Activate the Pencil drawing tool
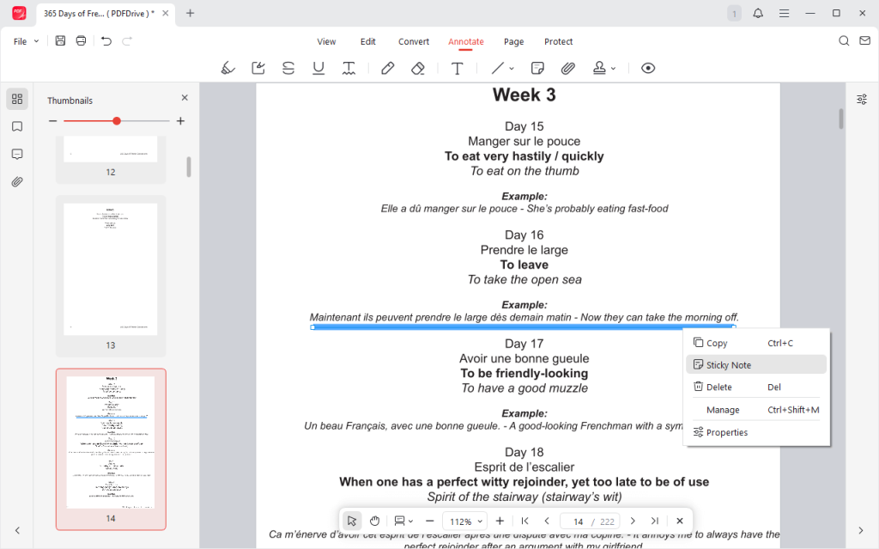The width and height of the screenshot is (879, 549). 388,68
